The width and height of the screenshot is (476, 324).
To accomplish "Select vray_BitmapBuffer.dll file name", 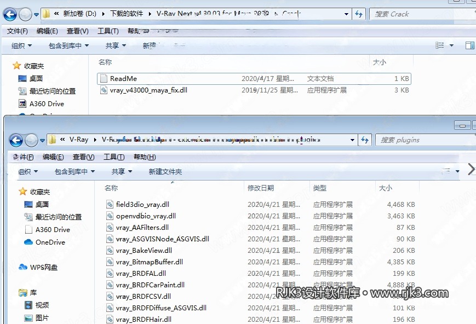I will pyautogui.click(x=150, y=262).
